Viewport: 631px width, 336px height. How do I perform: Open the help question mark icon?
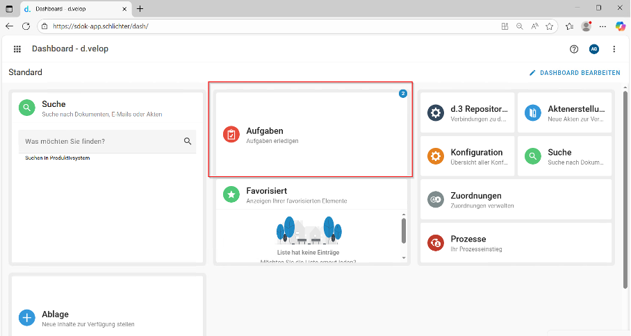(x=574, y=49)
